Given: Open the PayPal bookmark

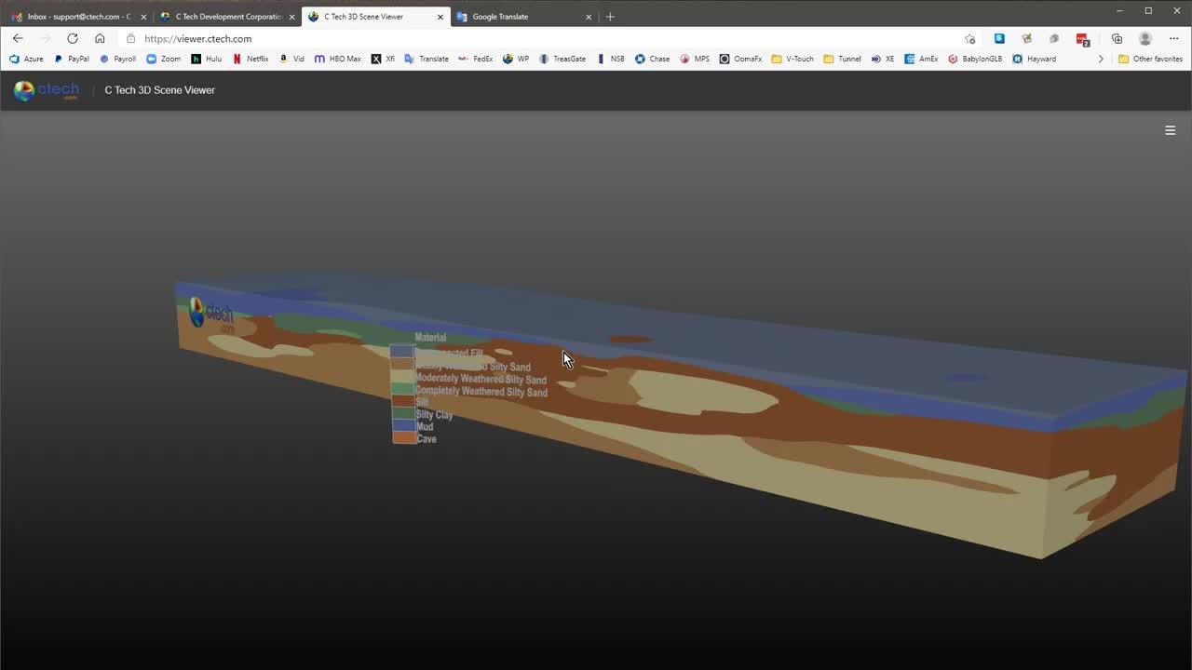Looking at the screenshot, I should click(72, 59).
